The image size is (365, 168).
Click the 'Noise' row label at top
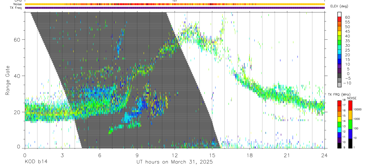pyautogui.click(x=18, y=4)
